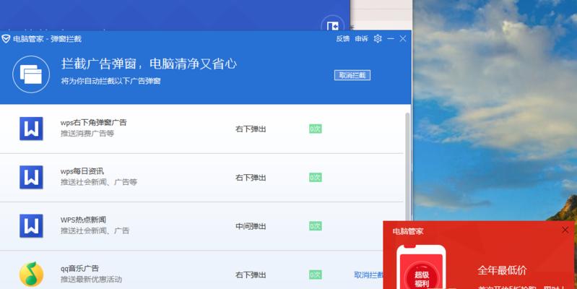Click 0次 badge in qq音乐广告 row
The image size is (577, 289).
coord(316,275)
